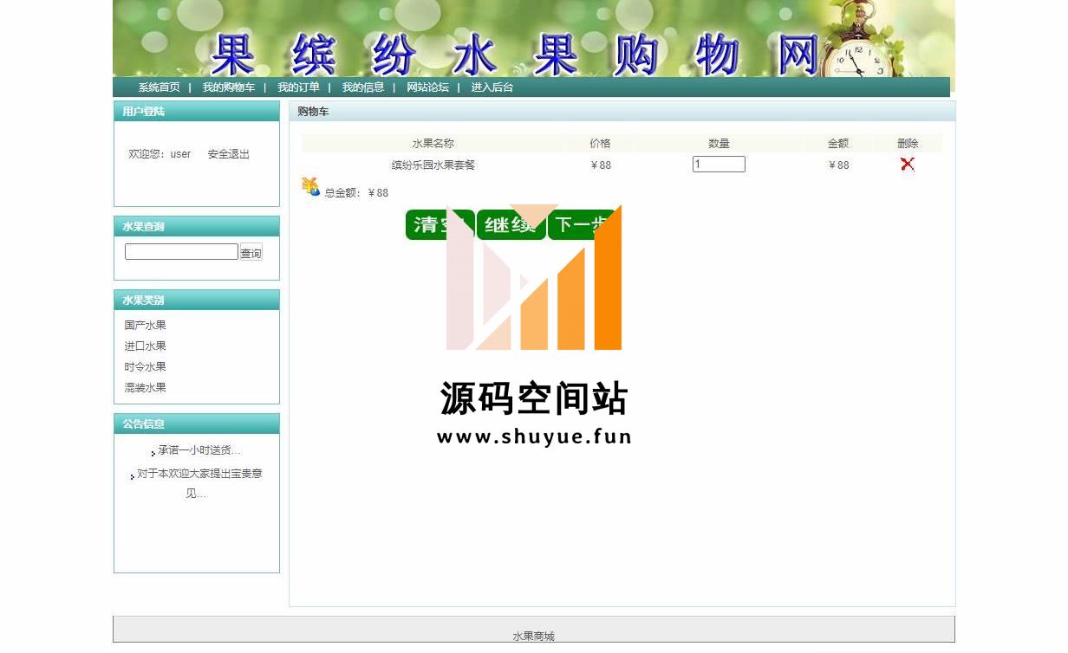Screen dimensions: 1068x653
Task: Select the 混装水果 category link
Action: click(145, 388)
